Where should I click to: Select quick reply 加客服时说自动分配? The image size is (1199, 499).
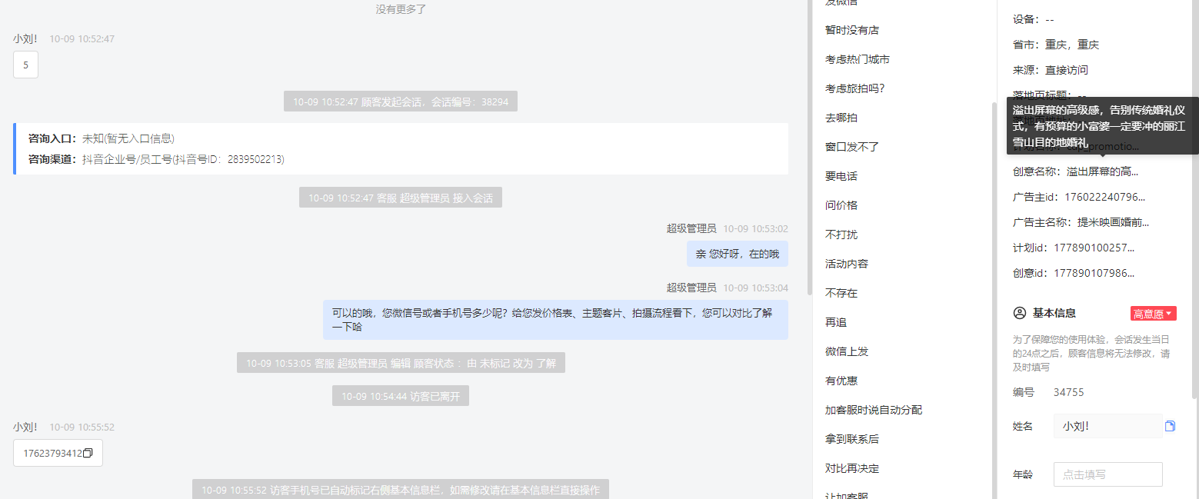[874, 410]
